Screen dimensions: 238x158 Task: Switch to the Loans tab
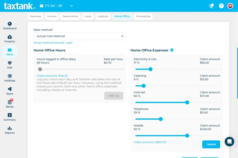click(88, 16)
